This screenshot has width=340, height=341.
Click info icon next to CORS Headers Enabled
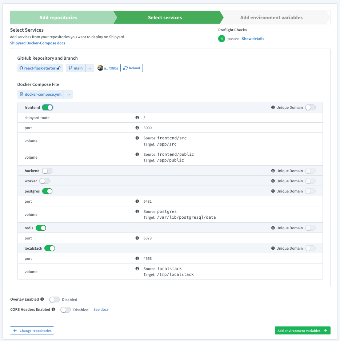click(x=53, y=309)
